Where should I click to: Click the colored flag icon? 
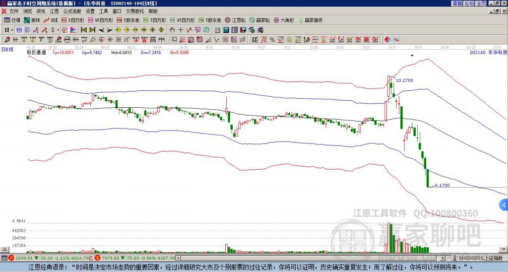[73, 30]
